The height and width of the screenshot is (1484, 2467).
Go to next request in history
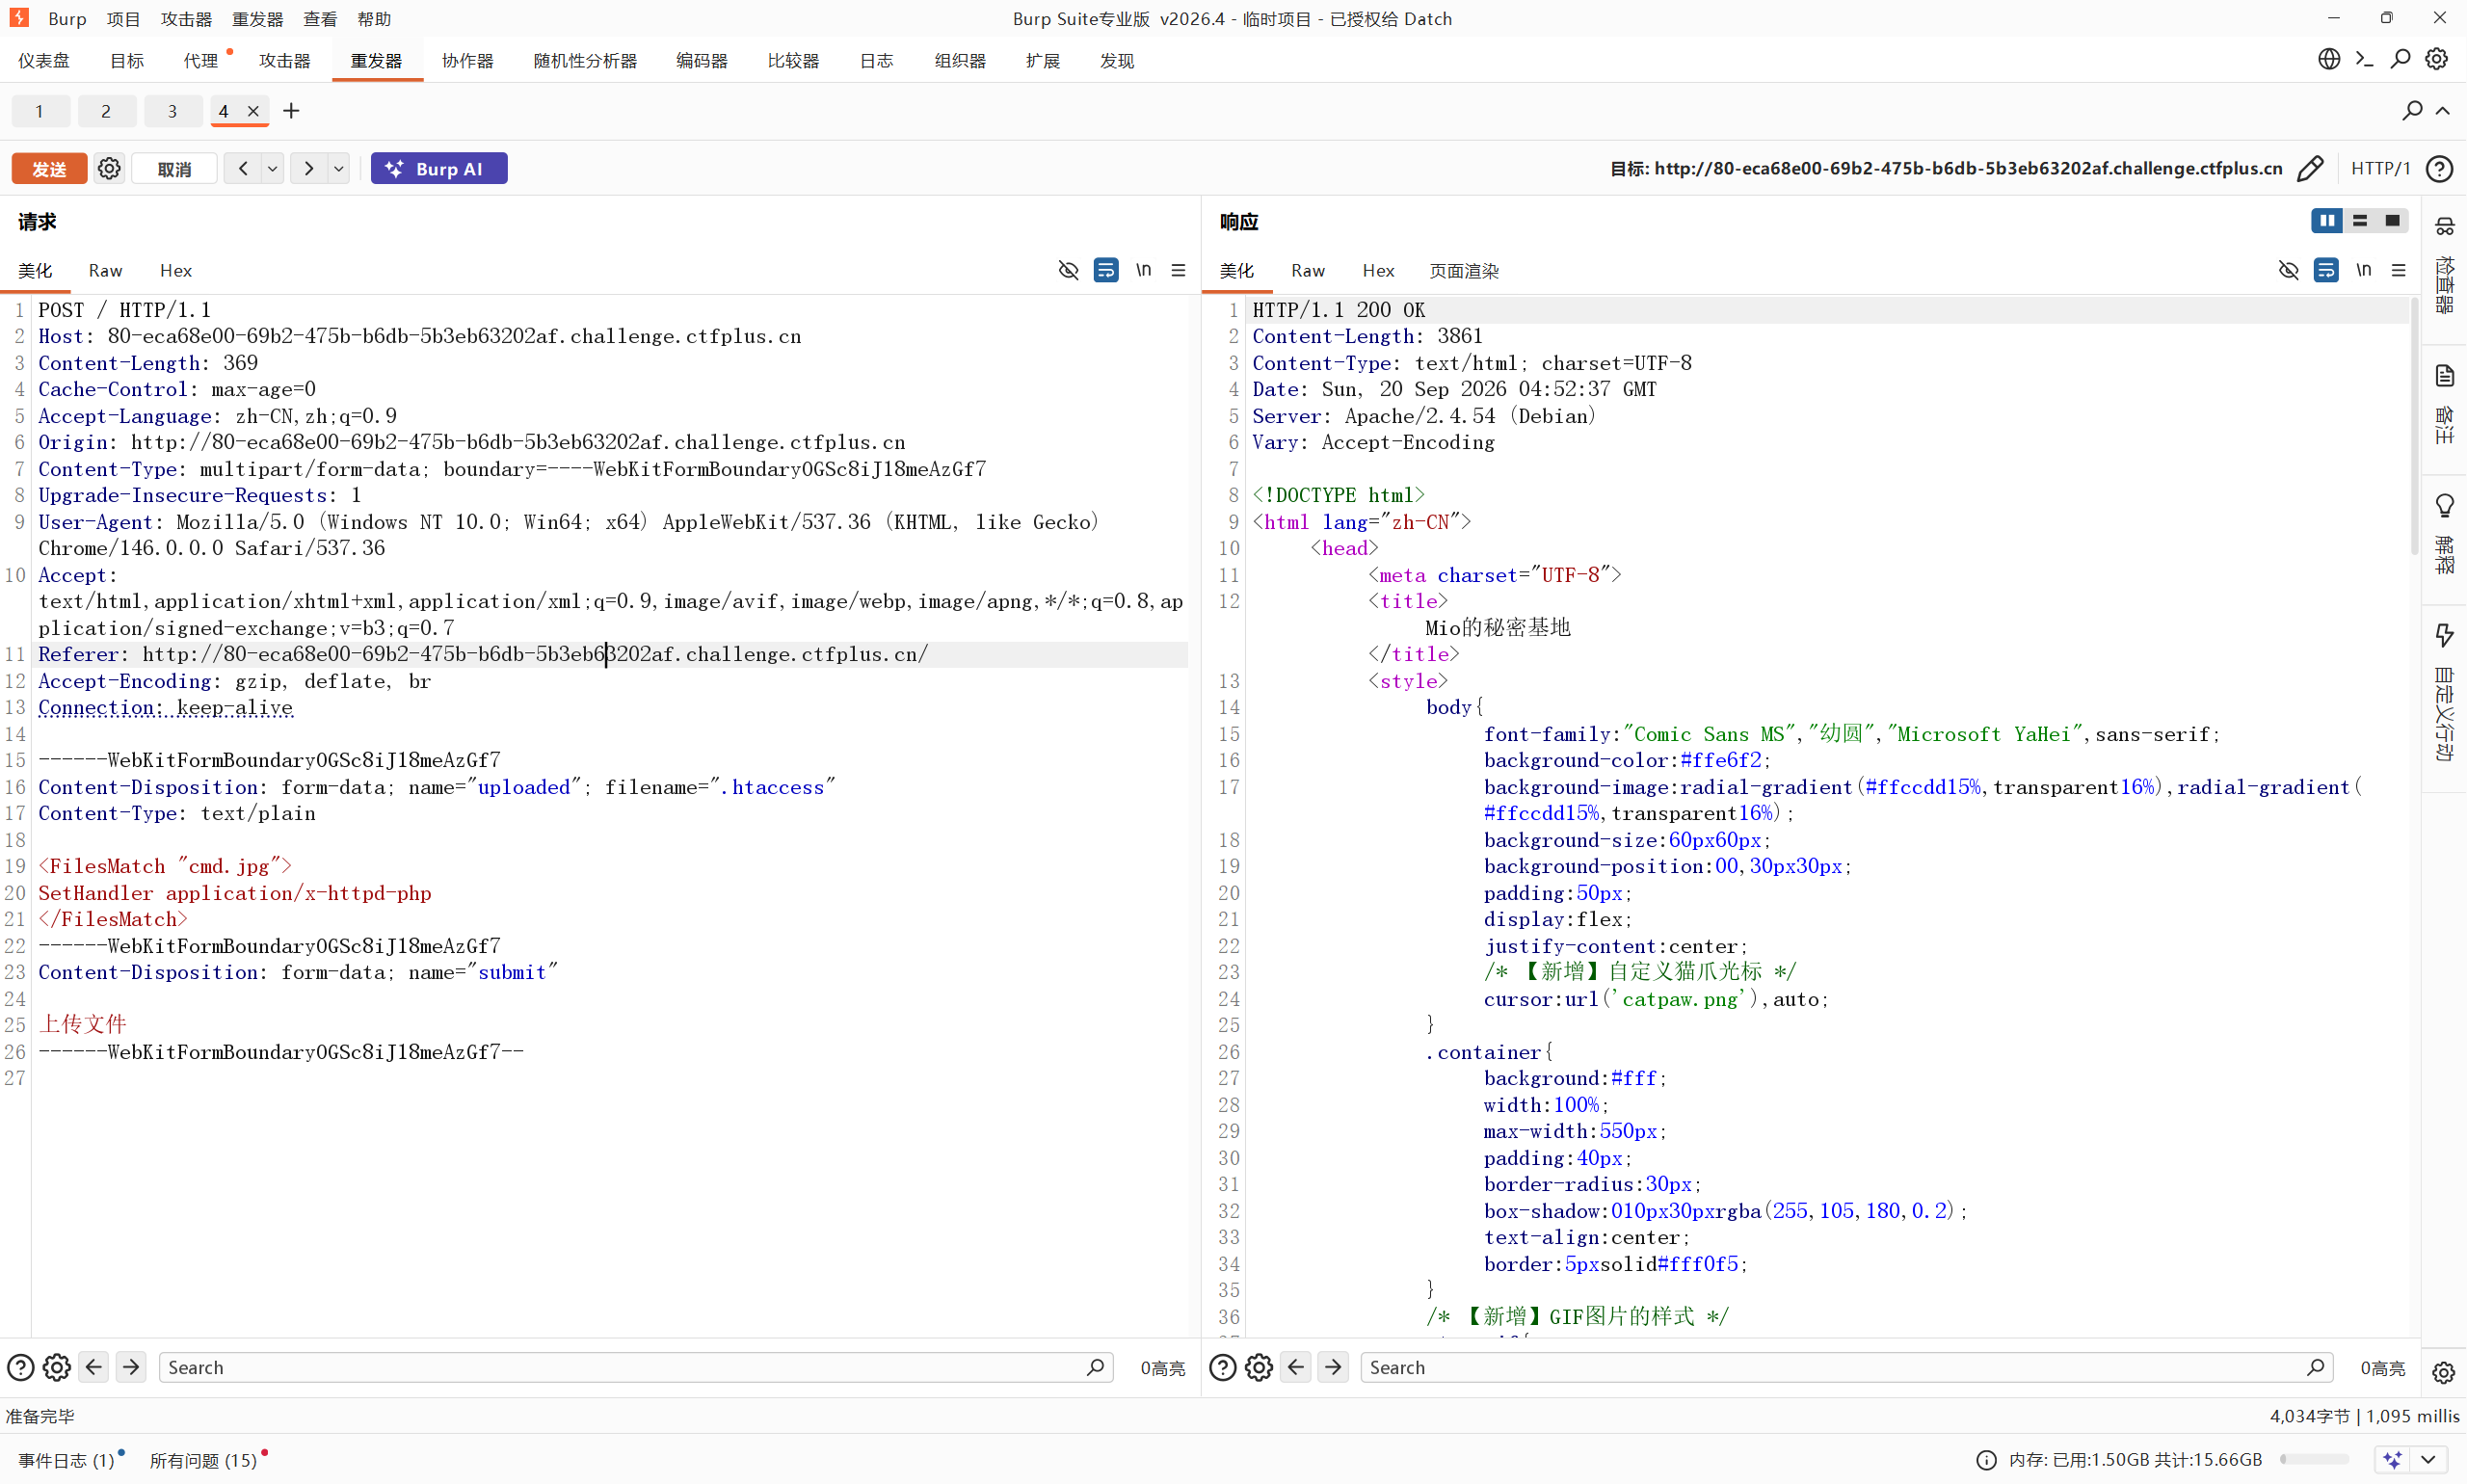(x=309, y=168)
